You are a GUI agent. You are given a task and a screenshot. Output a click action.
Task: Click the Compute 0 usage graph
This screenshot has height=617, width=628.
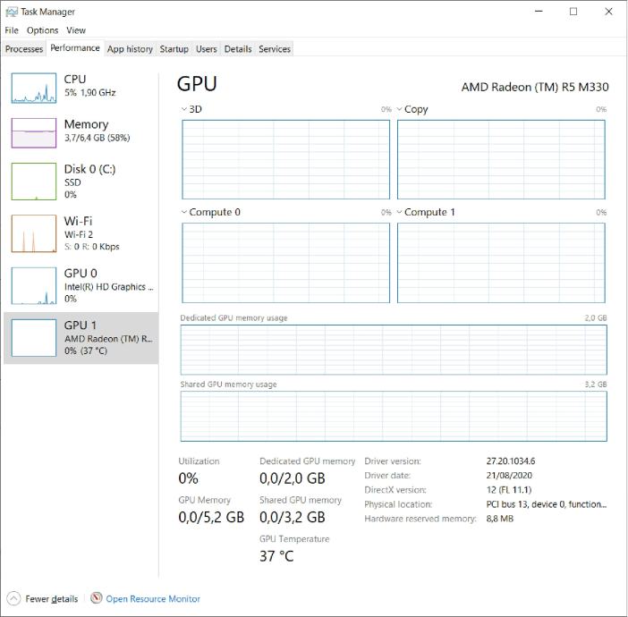(x=285, y=263)
